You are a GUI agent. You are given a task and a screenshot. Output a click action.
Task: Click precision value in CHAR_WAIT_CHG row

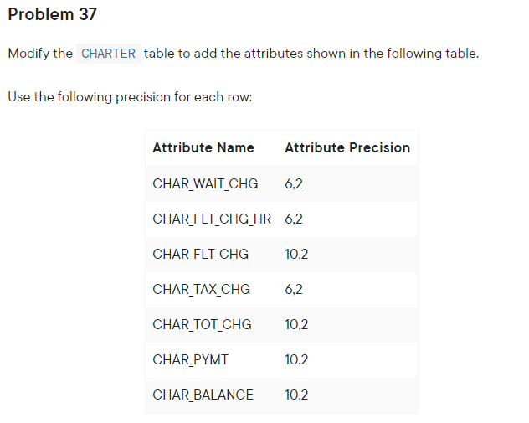tap(294, 184)
